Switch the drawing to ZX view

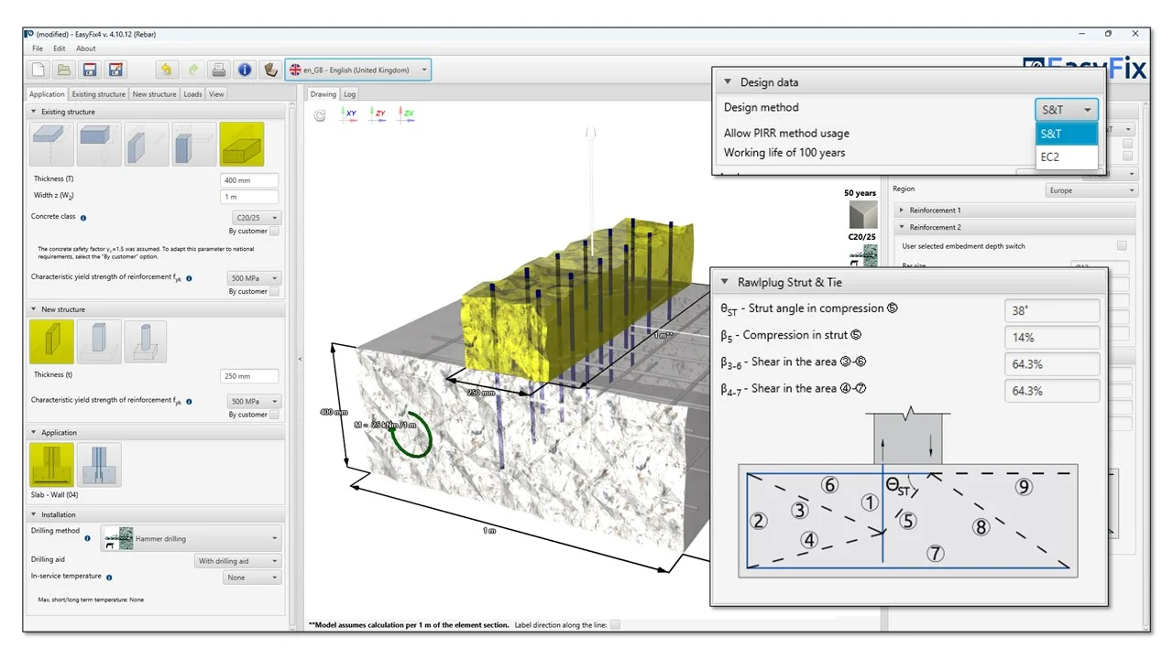405,114
